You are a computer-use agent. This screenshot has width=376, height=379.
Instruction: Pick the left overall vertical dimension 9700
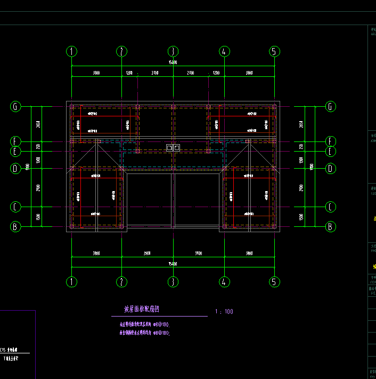point(28,167)
